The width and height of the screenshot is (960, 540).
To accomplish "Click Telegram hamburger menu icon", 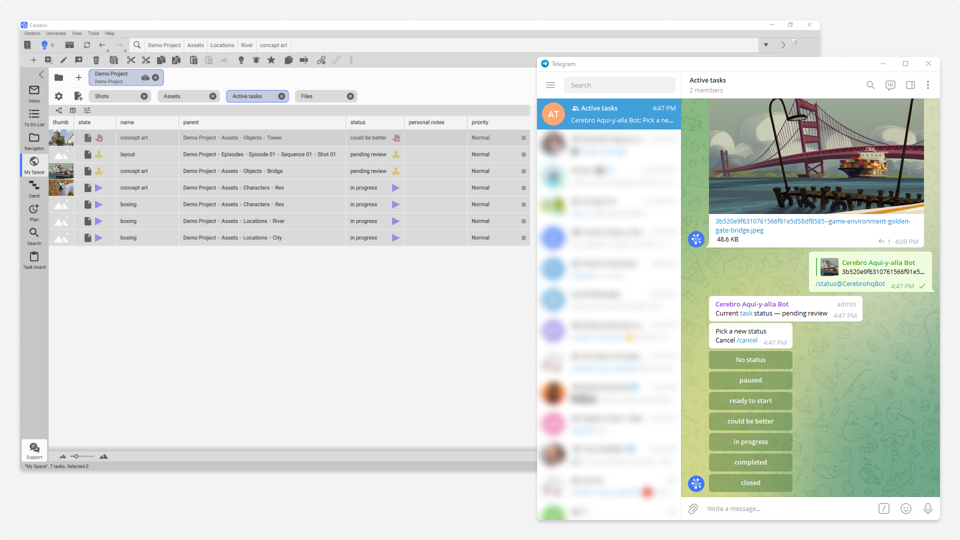I will pos(550,85).
